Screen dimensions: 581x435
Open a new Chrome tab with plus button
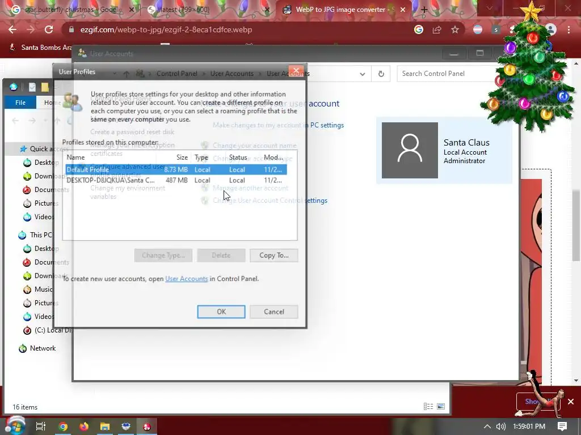coord(424,10)
